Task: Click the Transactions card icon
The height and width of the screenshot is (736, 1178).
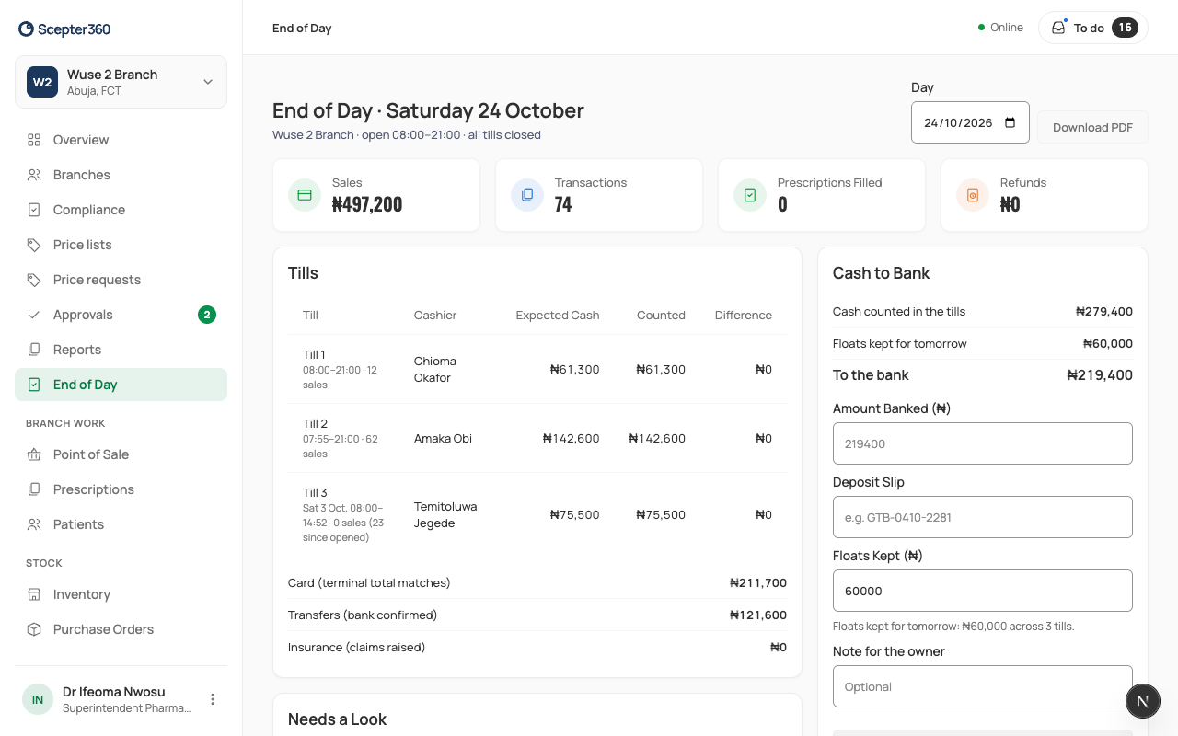Action: coord(527,195)
